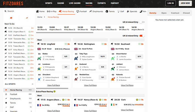Select Football in the All Sports list
This screenshot has width=195, height=112.
click(x=19, y=94)
